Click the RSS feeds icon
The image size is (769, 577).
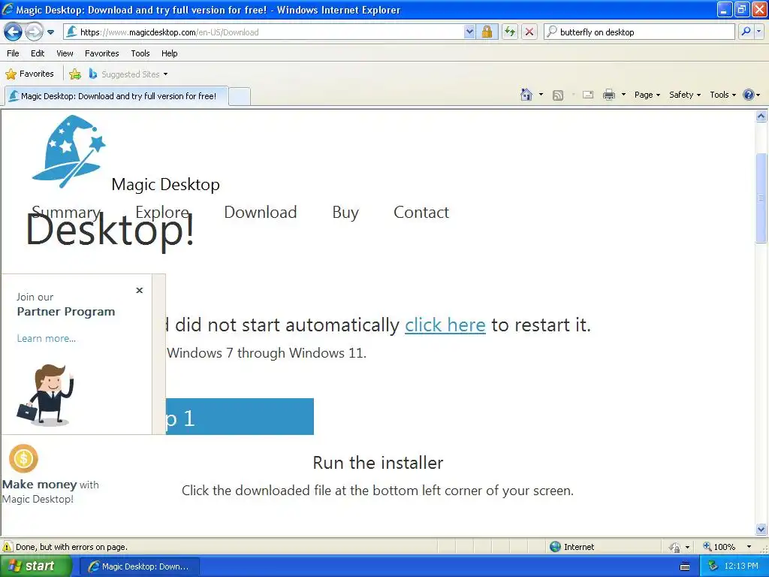(x=558, y=95)
